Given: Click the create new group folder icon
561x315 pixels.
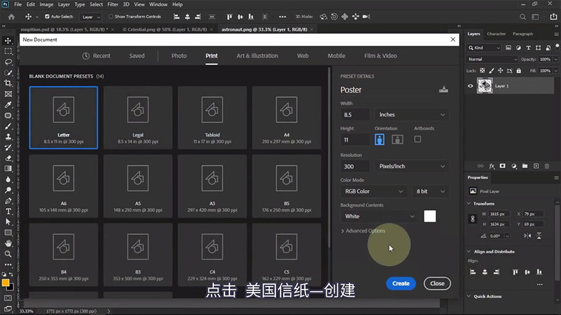Looking at the screenshot, I should [x=525, y=166].
